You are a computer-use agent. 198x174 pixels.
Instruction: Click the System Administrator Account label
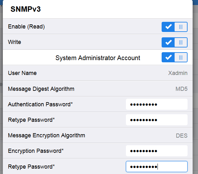coord(98,58)
